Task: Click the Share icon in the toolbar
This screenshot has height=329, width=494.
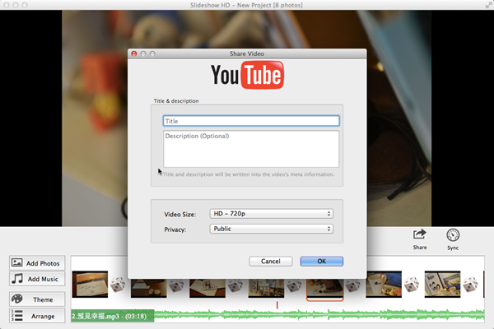Action: [x=419, y=235]
